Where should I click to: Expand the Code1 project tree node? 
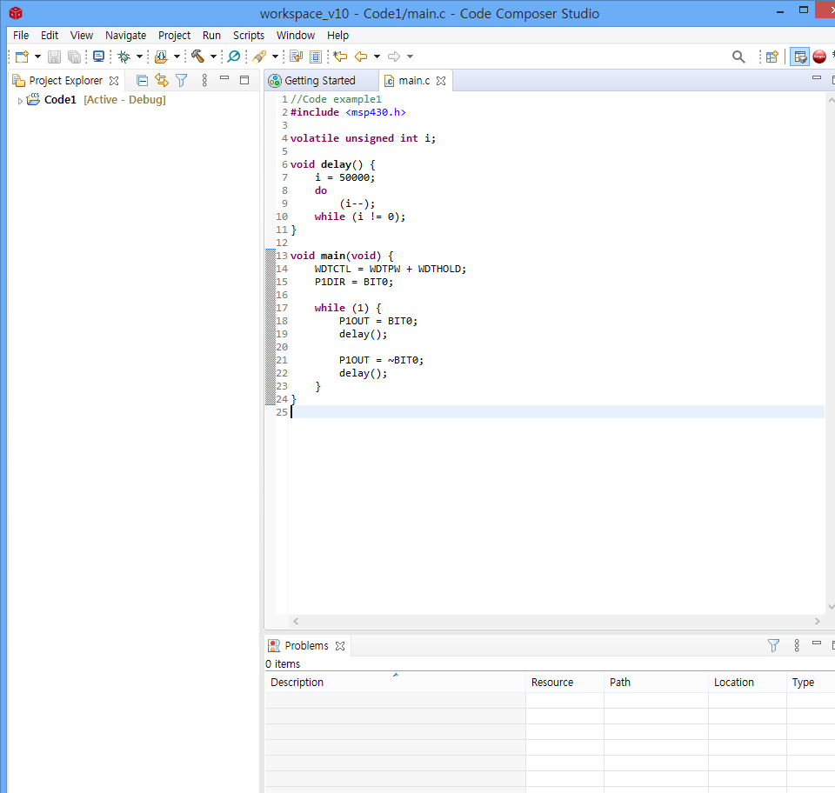(x=20, y=100)
